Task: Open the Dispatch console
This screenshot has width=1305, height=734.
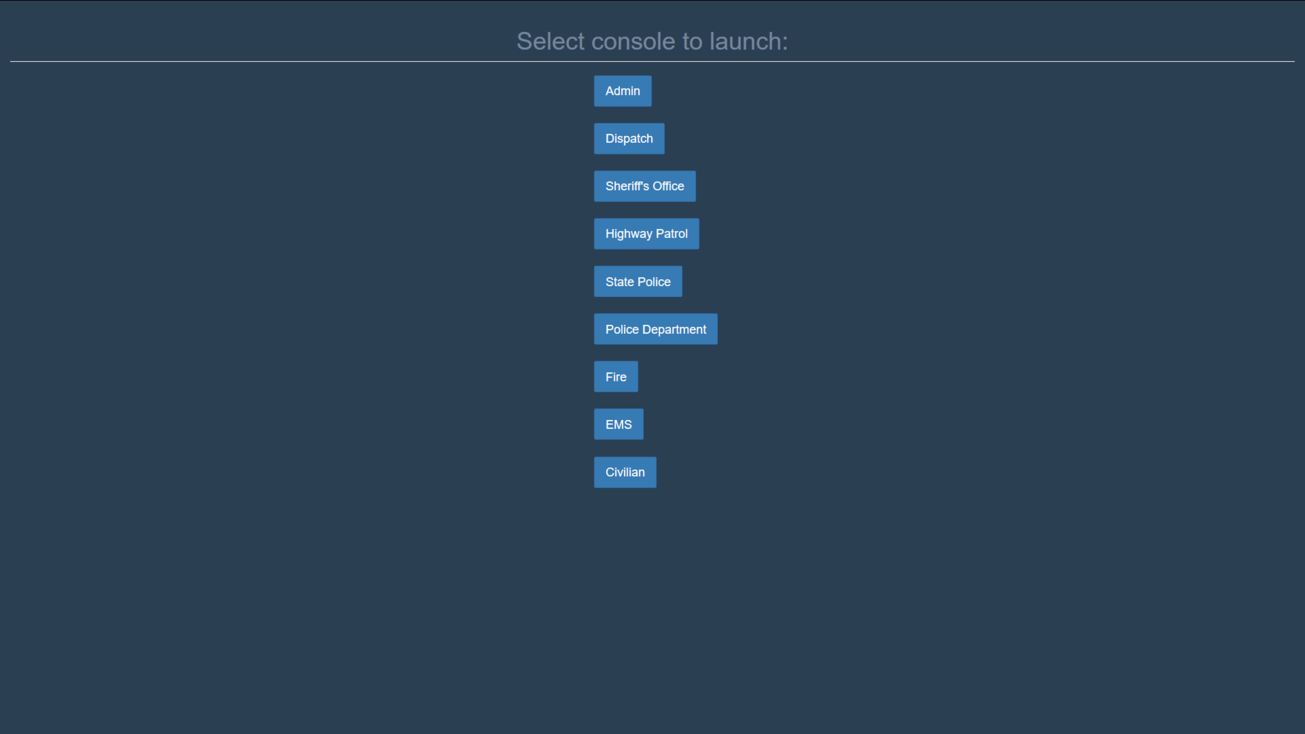Action: click(629, 139)
